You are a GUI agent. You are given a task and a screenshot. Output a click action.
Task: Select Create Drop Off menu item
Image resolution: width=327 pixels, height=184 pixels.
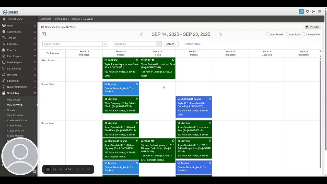click(16, 131)
